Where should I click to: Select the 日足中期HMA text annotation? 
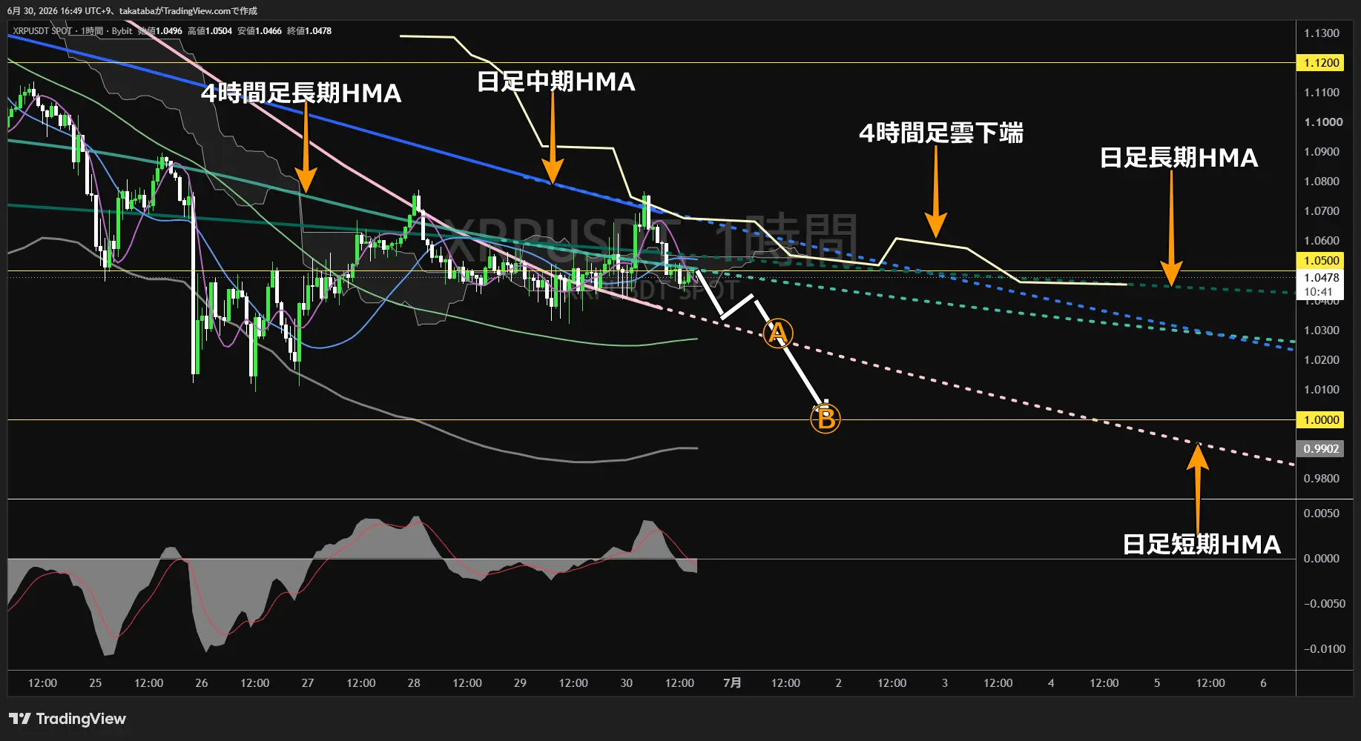point(556,82)
